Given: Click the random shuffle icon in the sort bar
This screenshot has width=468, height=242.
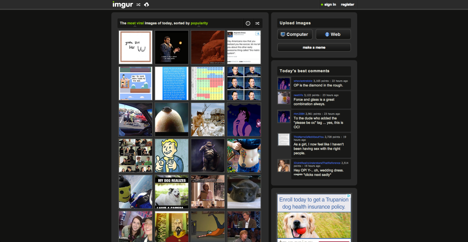Looking at the screenshot, I should click(x=257, y=23).
